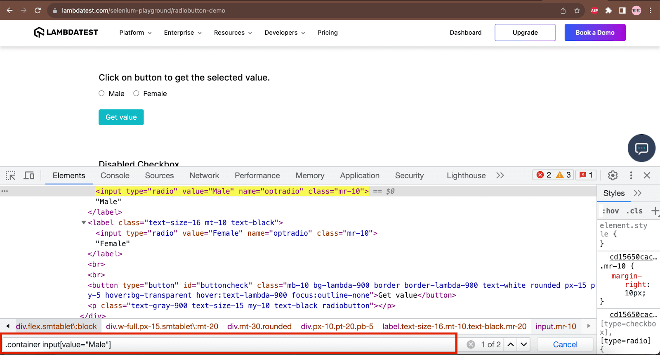Toggle the device toolbar icon
Screen dimensions: 660x355
[x=29, y=175]
